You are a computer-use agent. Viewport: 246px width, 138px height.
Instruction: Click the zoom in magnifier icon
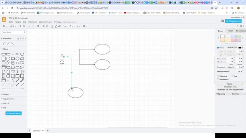coord(20,26)
